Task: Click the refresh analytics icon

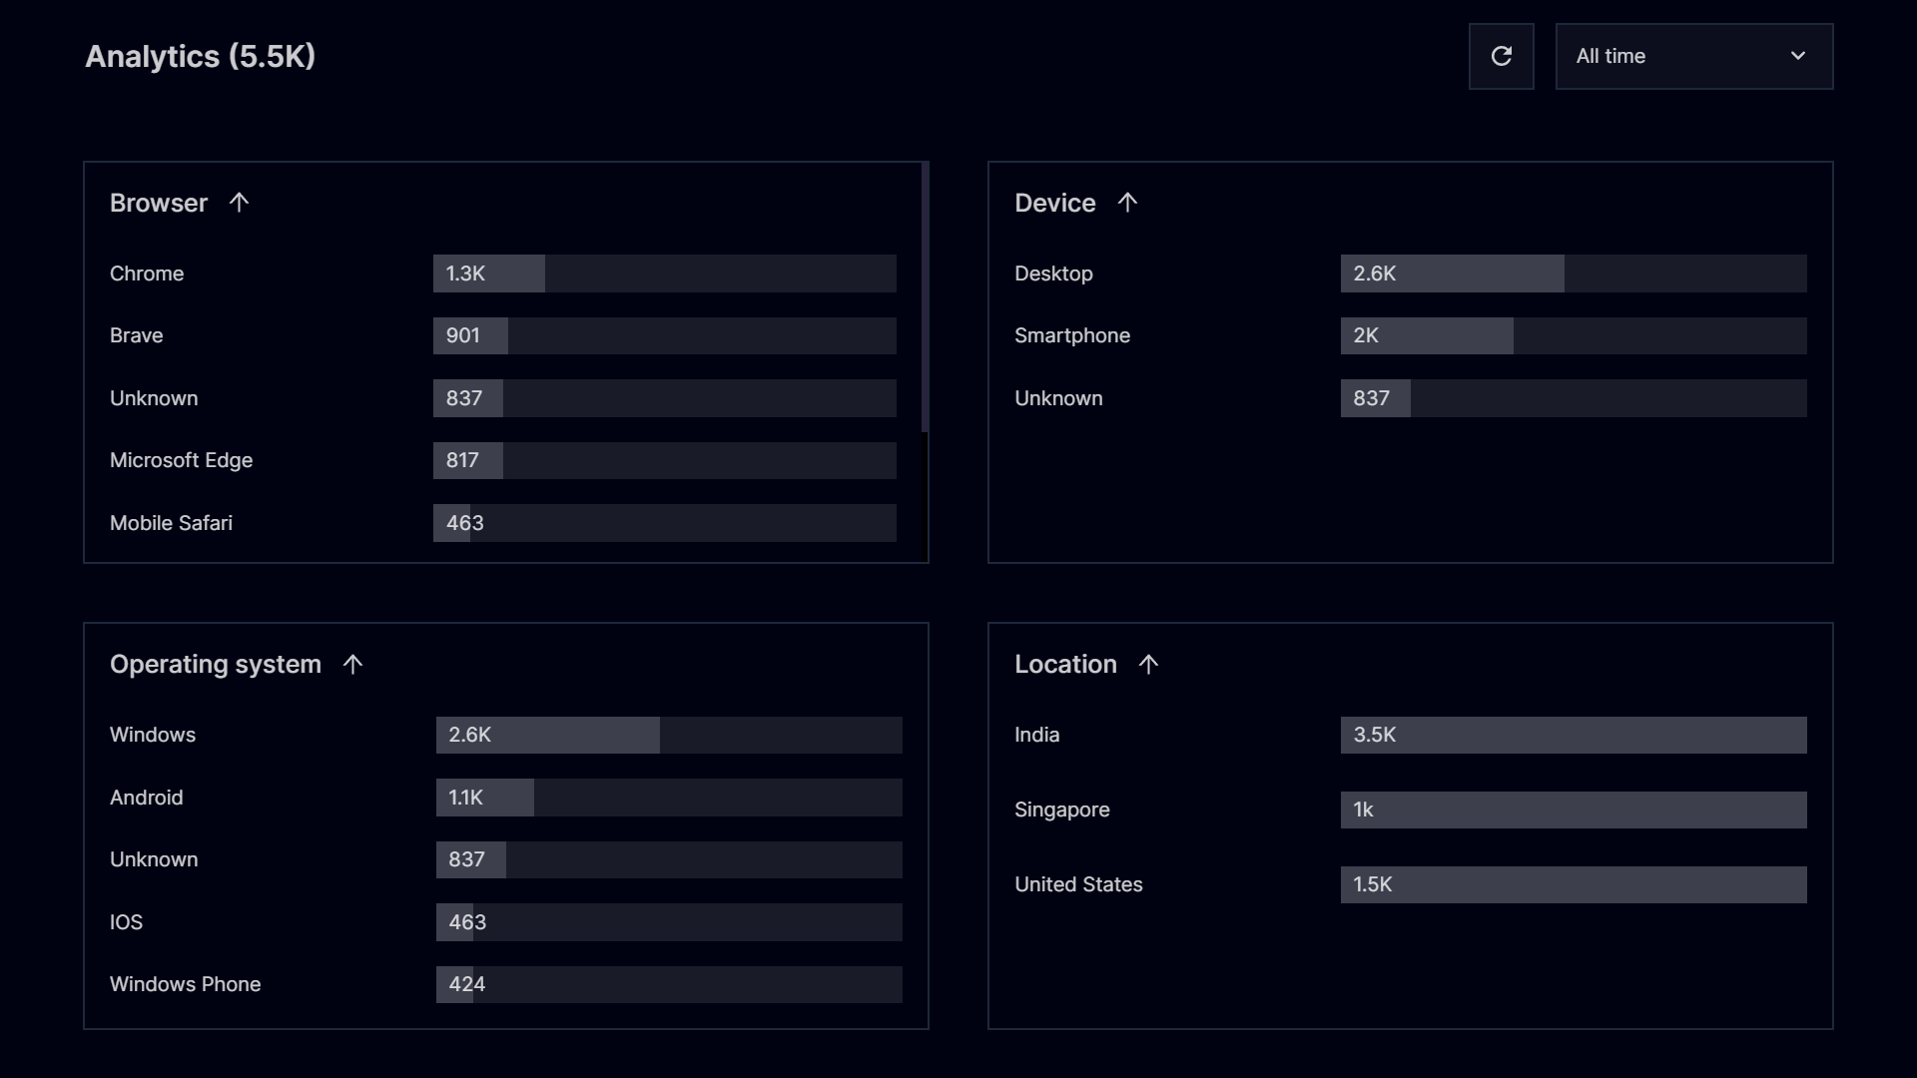Action: (x=1501, y=56)
